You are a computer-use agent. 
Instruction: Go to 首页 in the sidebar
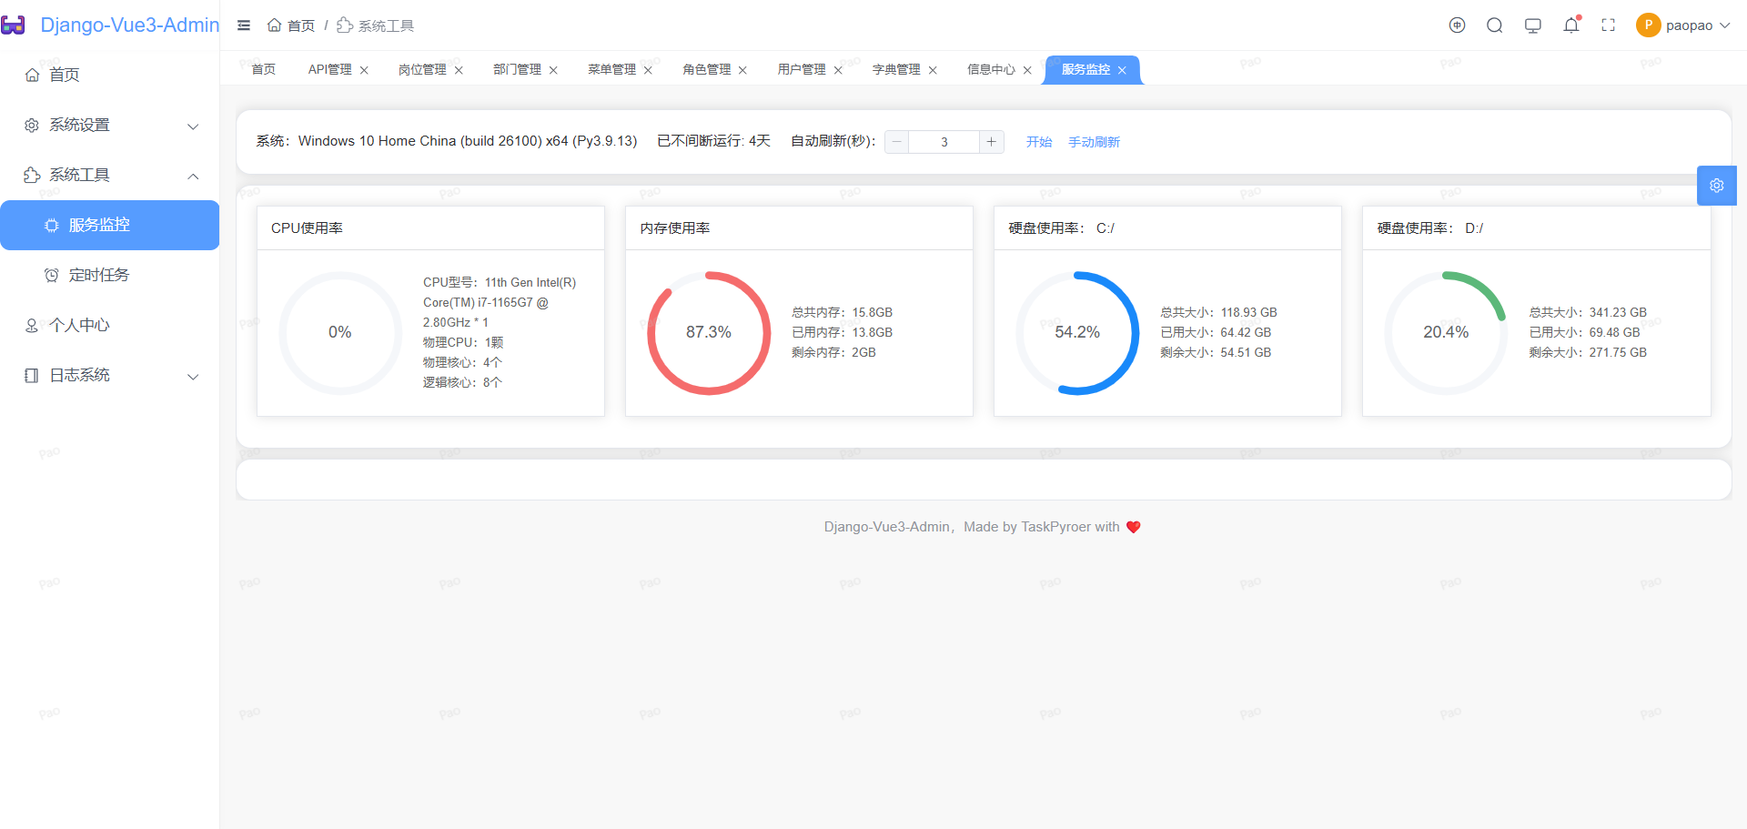click(x=109, y=75)
